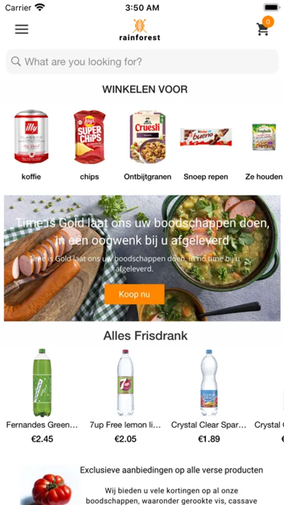This screenshot has width=284, height=505.
Task: Focus the 'What are you looking for?' field
Action: point(142,62)
